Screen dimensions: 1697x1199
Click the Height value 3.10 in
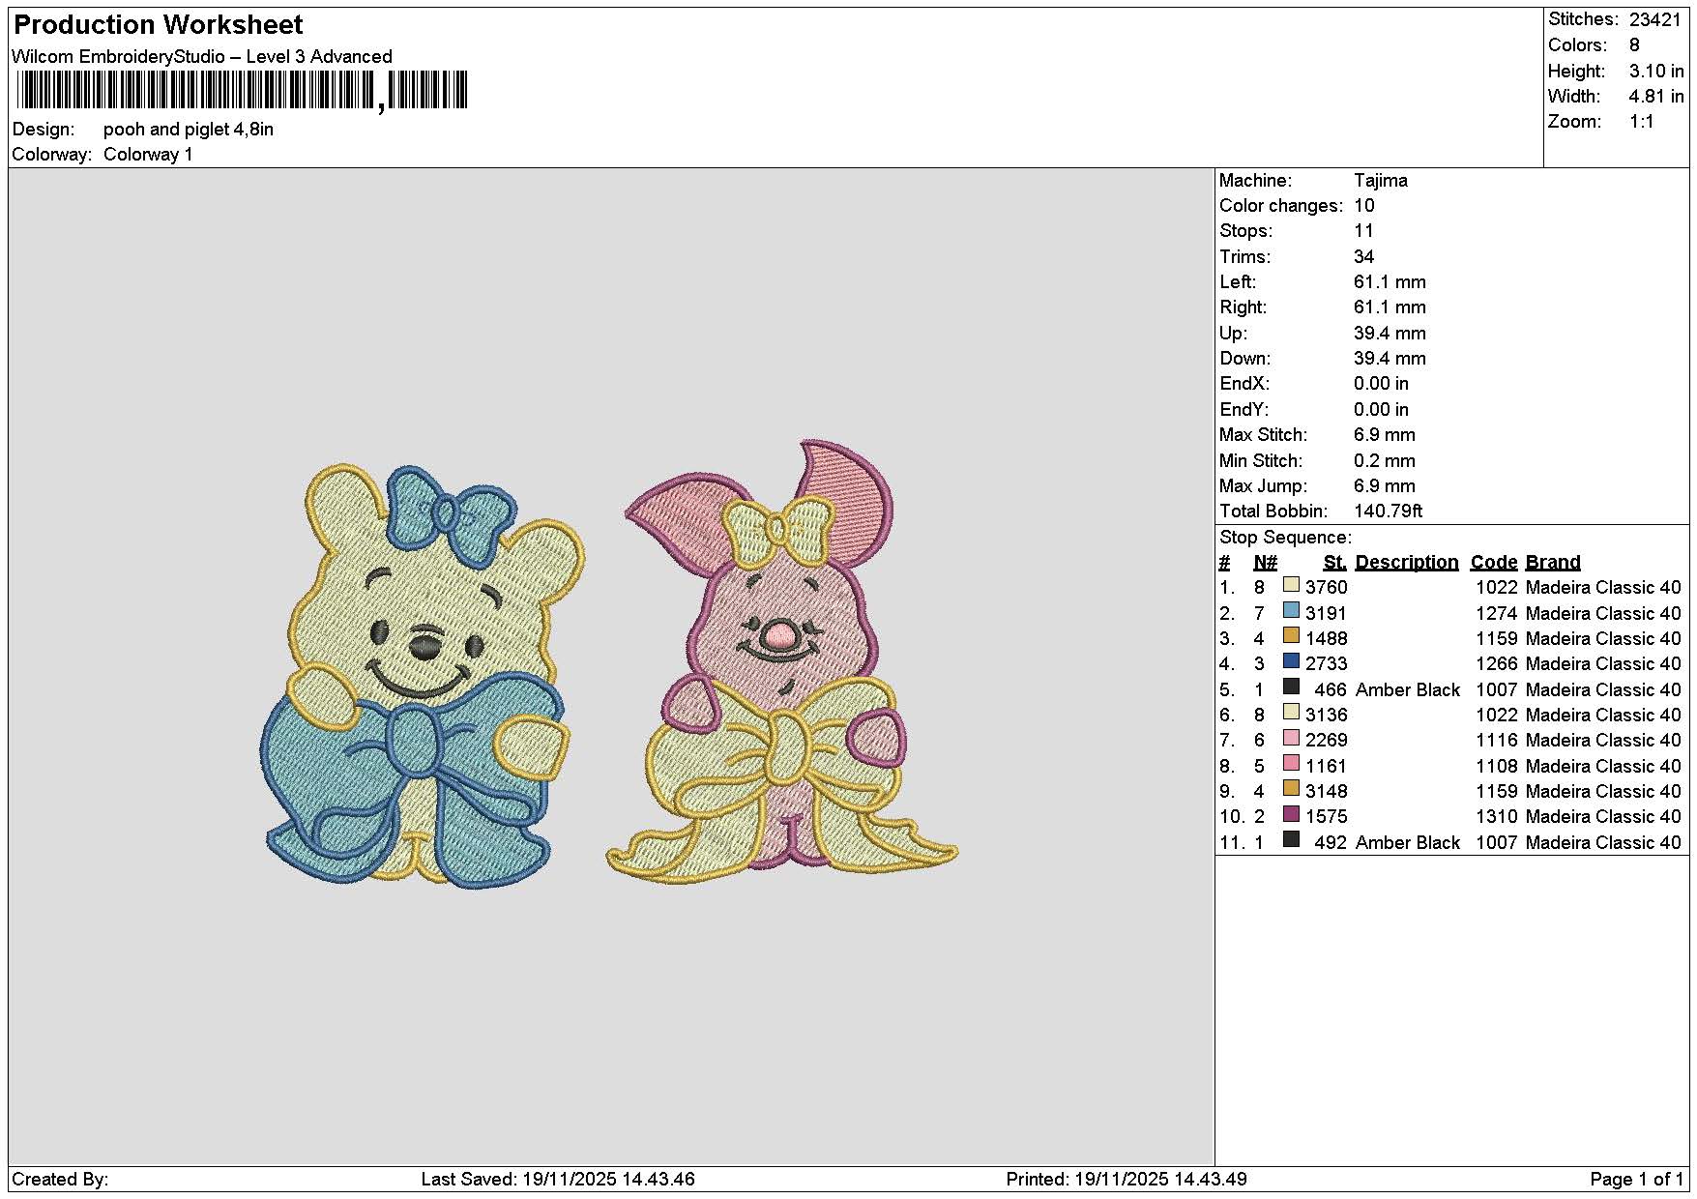pyautogui.click(x=1656, y=71)
